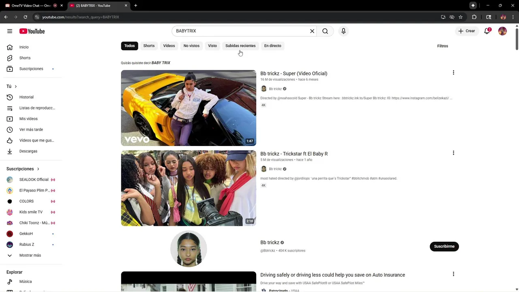Click the browser address bar URL
519x292 pixels.
click(x=81, y=17)
